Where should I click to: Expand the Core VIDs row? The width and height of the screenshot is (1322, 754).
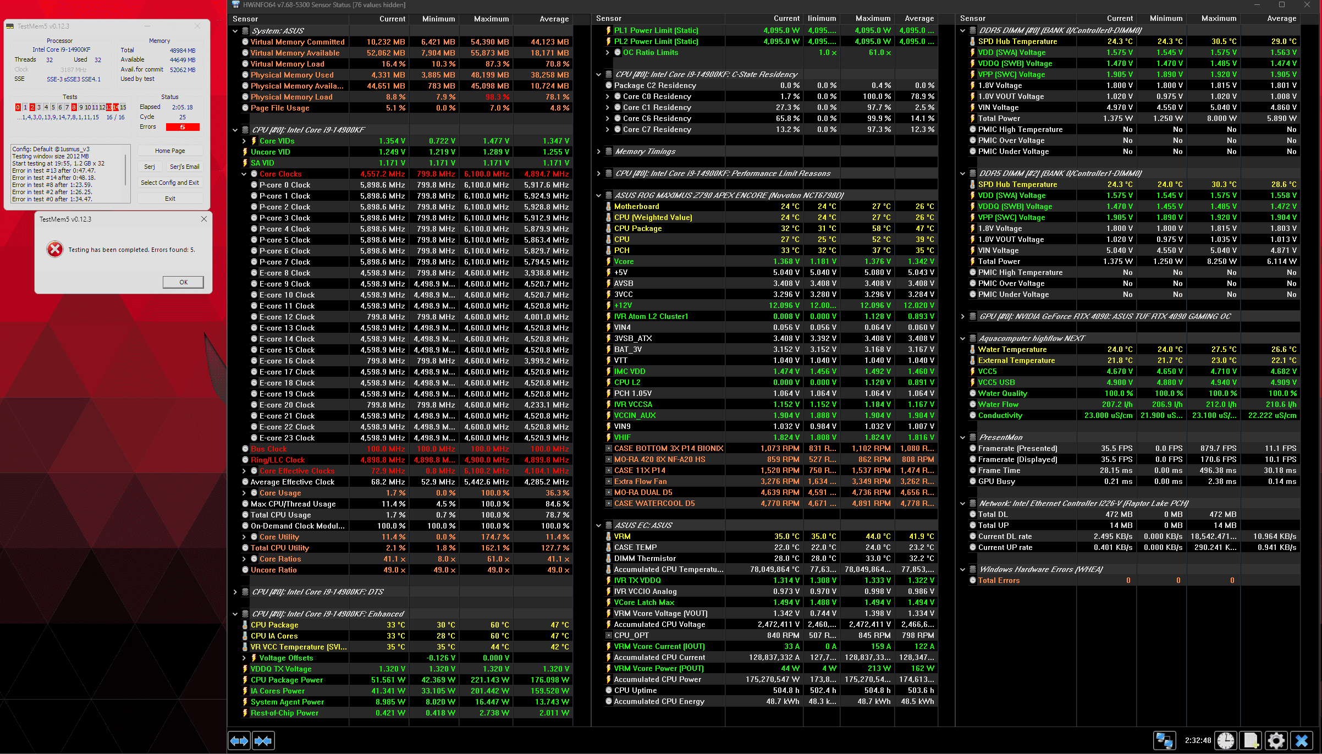(244, 141)
